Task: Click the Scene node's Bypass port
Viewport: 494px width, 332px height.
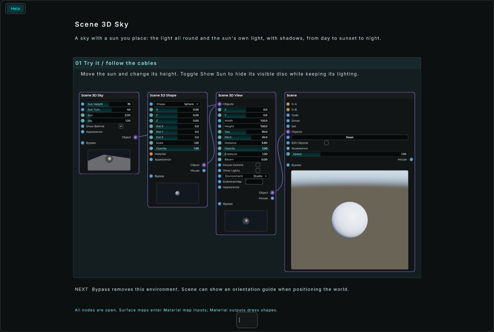Action: (288, 165)
